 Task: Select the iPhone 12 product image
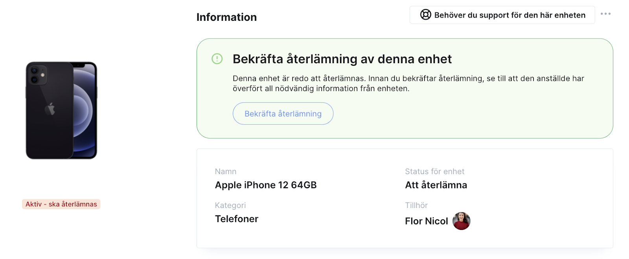61,110
